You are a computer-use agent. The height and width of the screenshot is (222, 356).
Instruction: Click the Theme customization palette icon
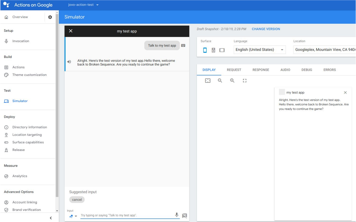click(6, 75)
